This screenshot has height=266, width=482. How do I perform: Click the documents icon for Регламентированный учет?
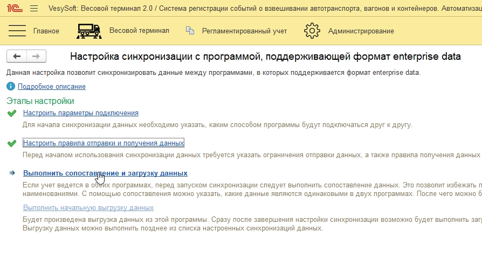pyautogui.click(x=190, y=31)
